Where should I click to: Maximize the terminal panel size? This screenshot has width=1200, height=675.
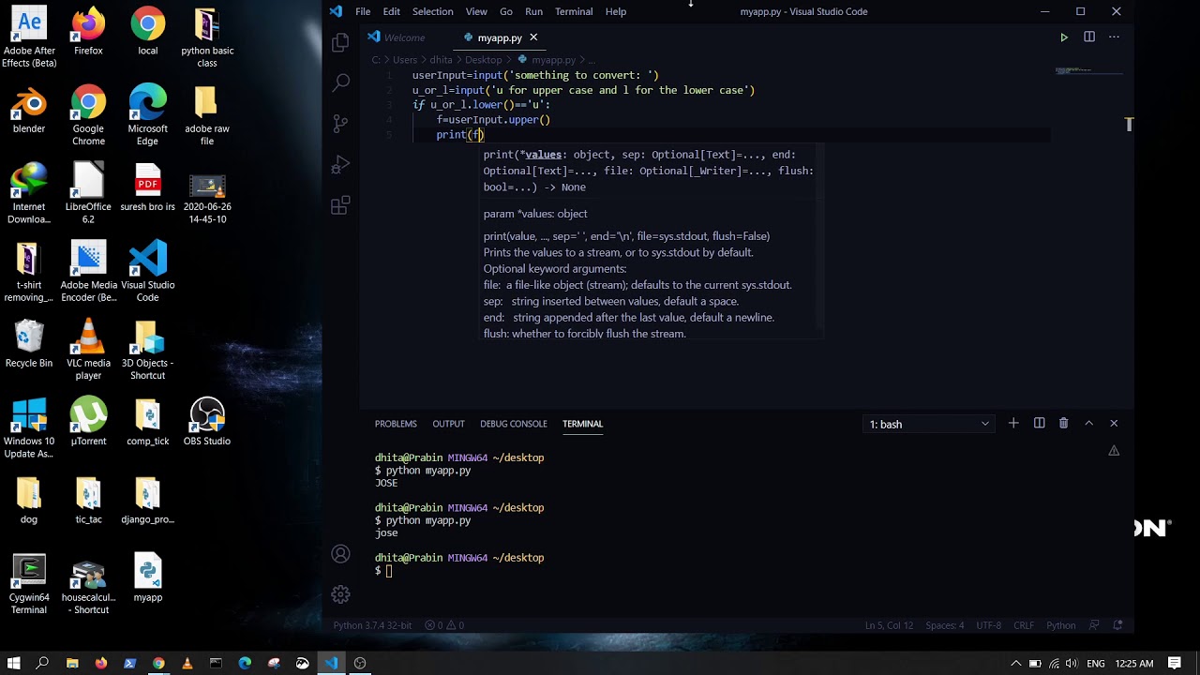(1088, 424)
